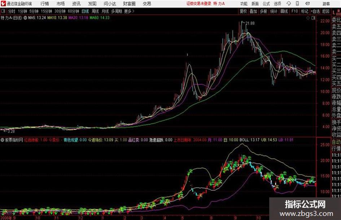Switch to the 5分钟 period tab
Screen dimensions: 341x220
(34, 11)
